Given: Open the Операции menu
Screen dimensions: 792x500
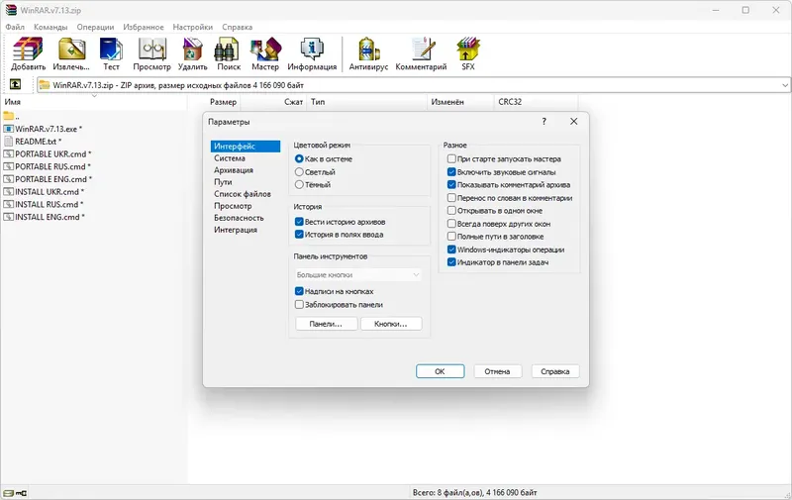Looking at the screenshot, I should (x=95, y=27).
